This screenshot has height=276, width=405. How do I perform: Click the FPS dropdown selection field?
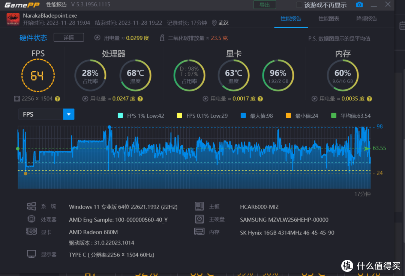point(46,114)
